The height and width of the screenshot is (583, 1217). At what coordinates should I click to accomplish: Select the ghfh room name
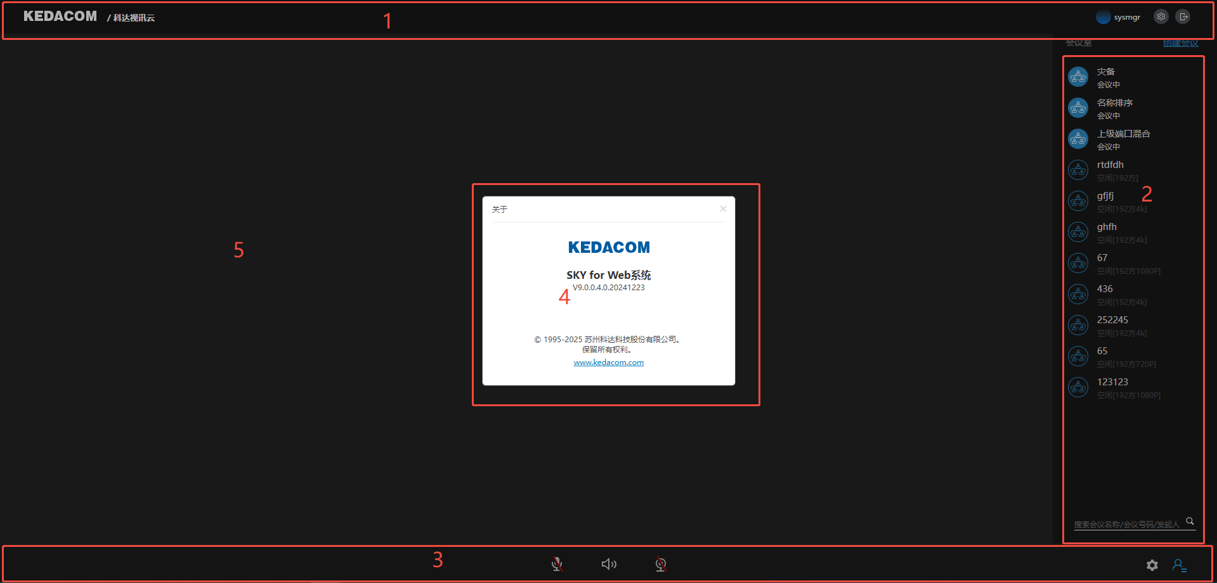1107,227
